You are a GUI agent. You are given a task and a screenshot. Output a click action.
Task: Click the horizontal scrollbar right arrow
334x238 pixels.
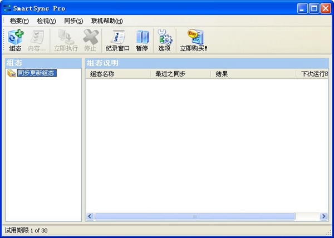point(324,216)
